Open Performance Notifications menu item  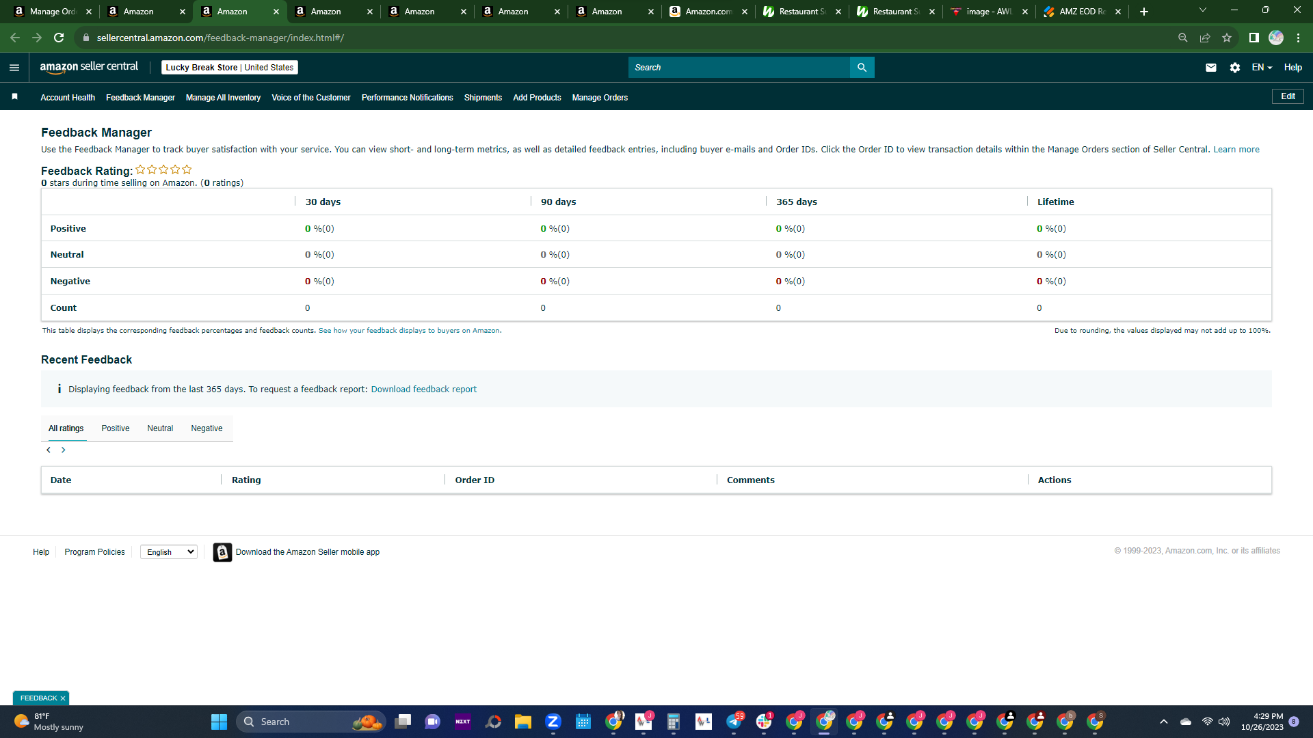pyautogui.click(x=408, y=98)
